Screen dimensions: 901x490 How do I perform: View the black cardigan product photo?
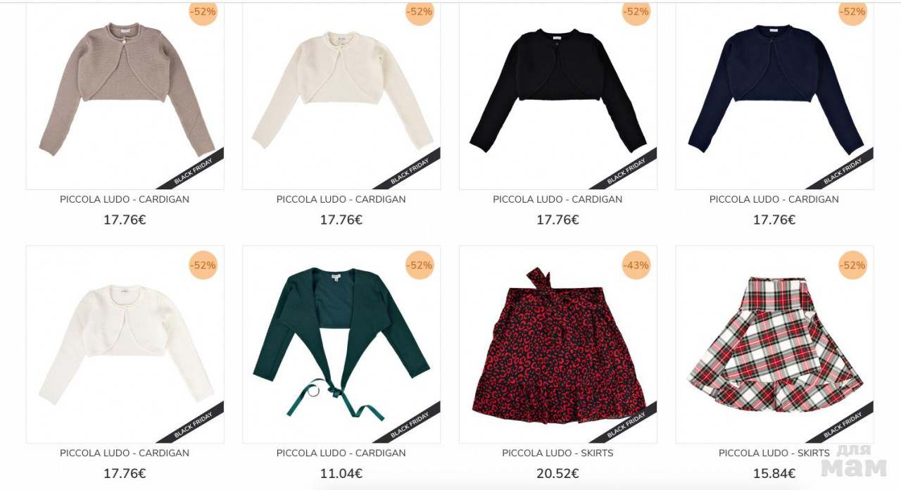[558, 96]
